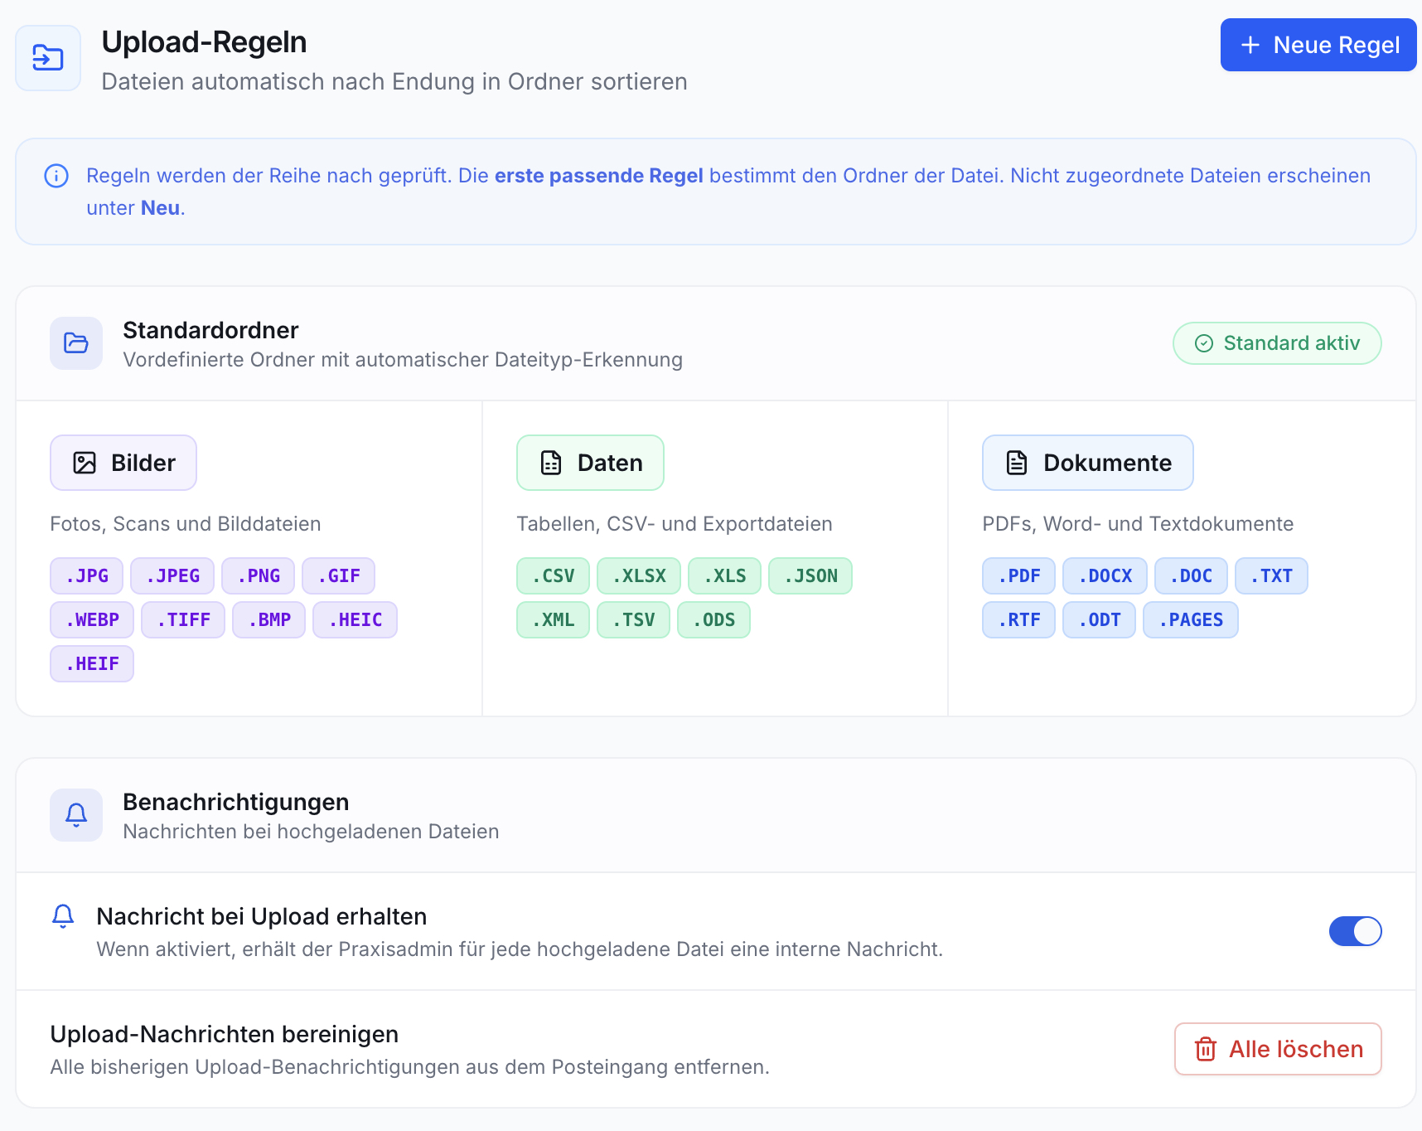Click the Standardordner heading
The image size is (1422, 1131).
(x=210, y=330)
